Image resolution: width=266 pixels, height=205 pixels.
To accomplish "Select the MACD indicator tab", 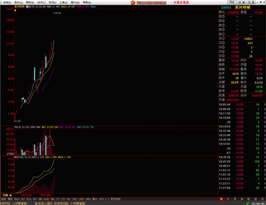I will (17, 199).
